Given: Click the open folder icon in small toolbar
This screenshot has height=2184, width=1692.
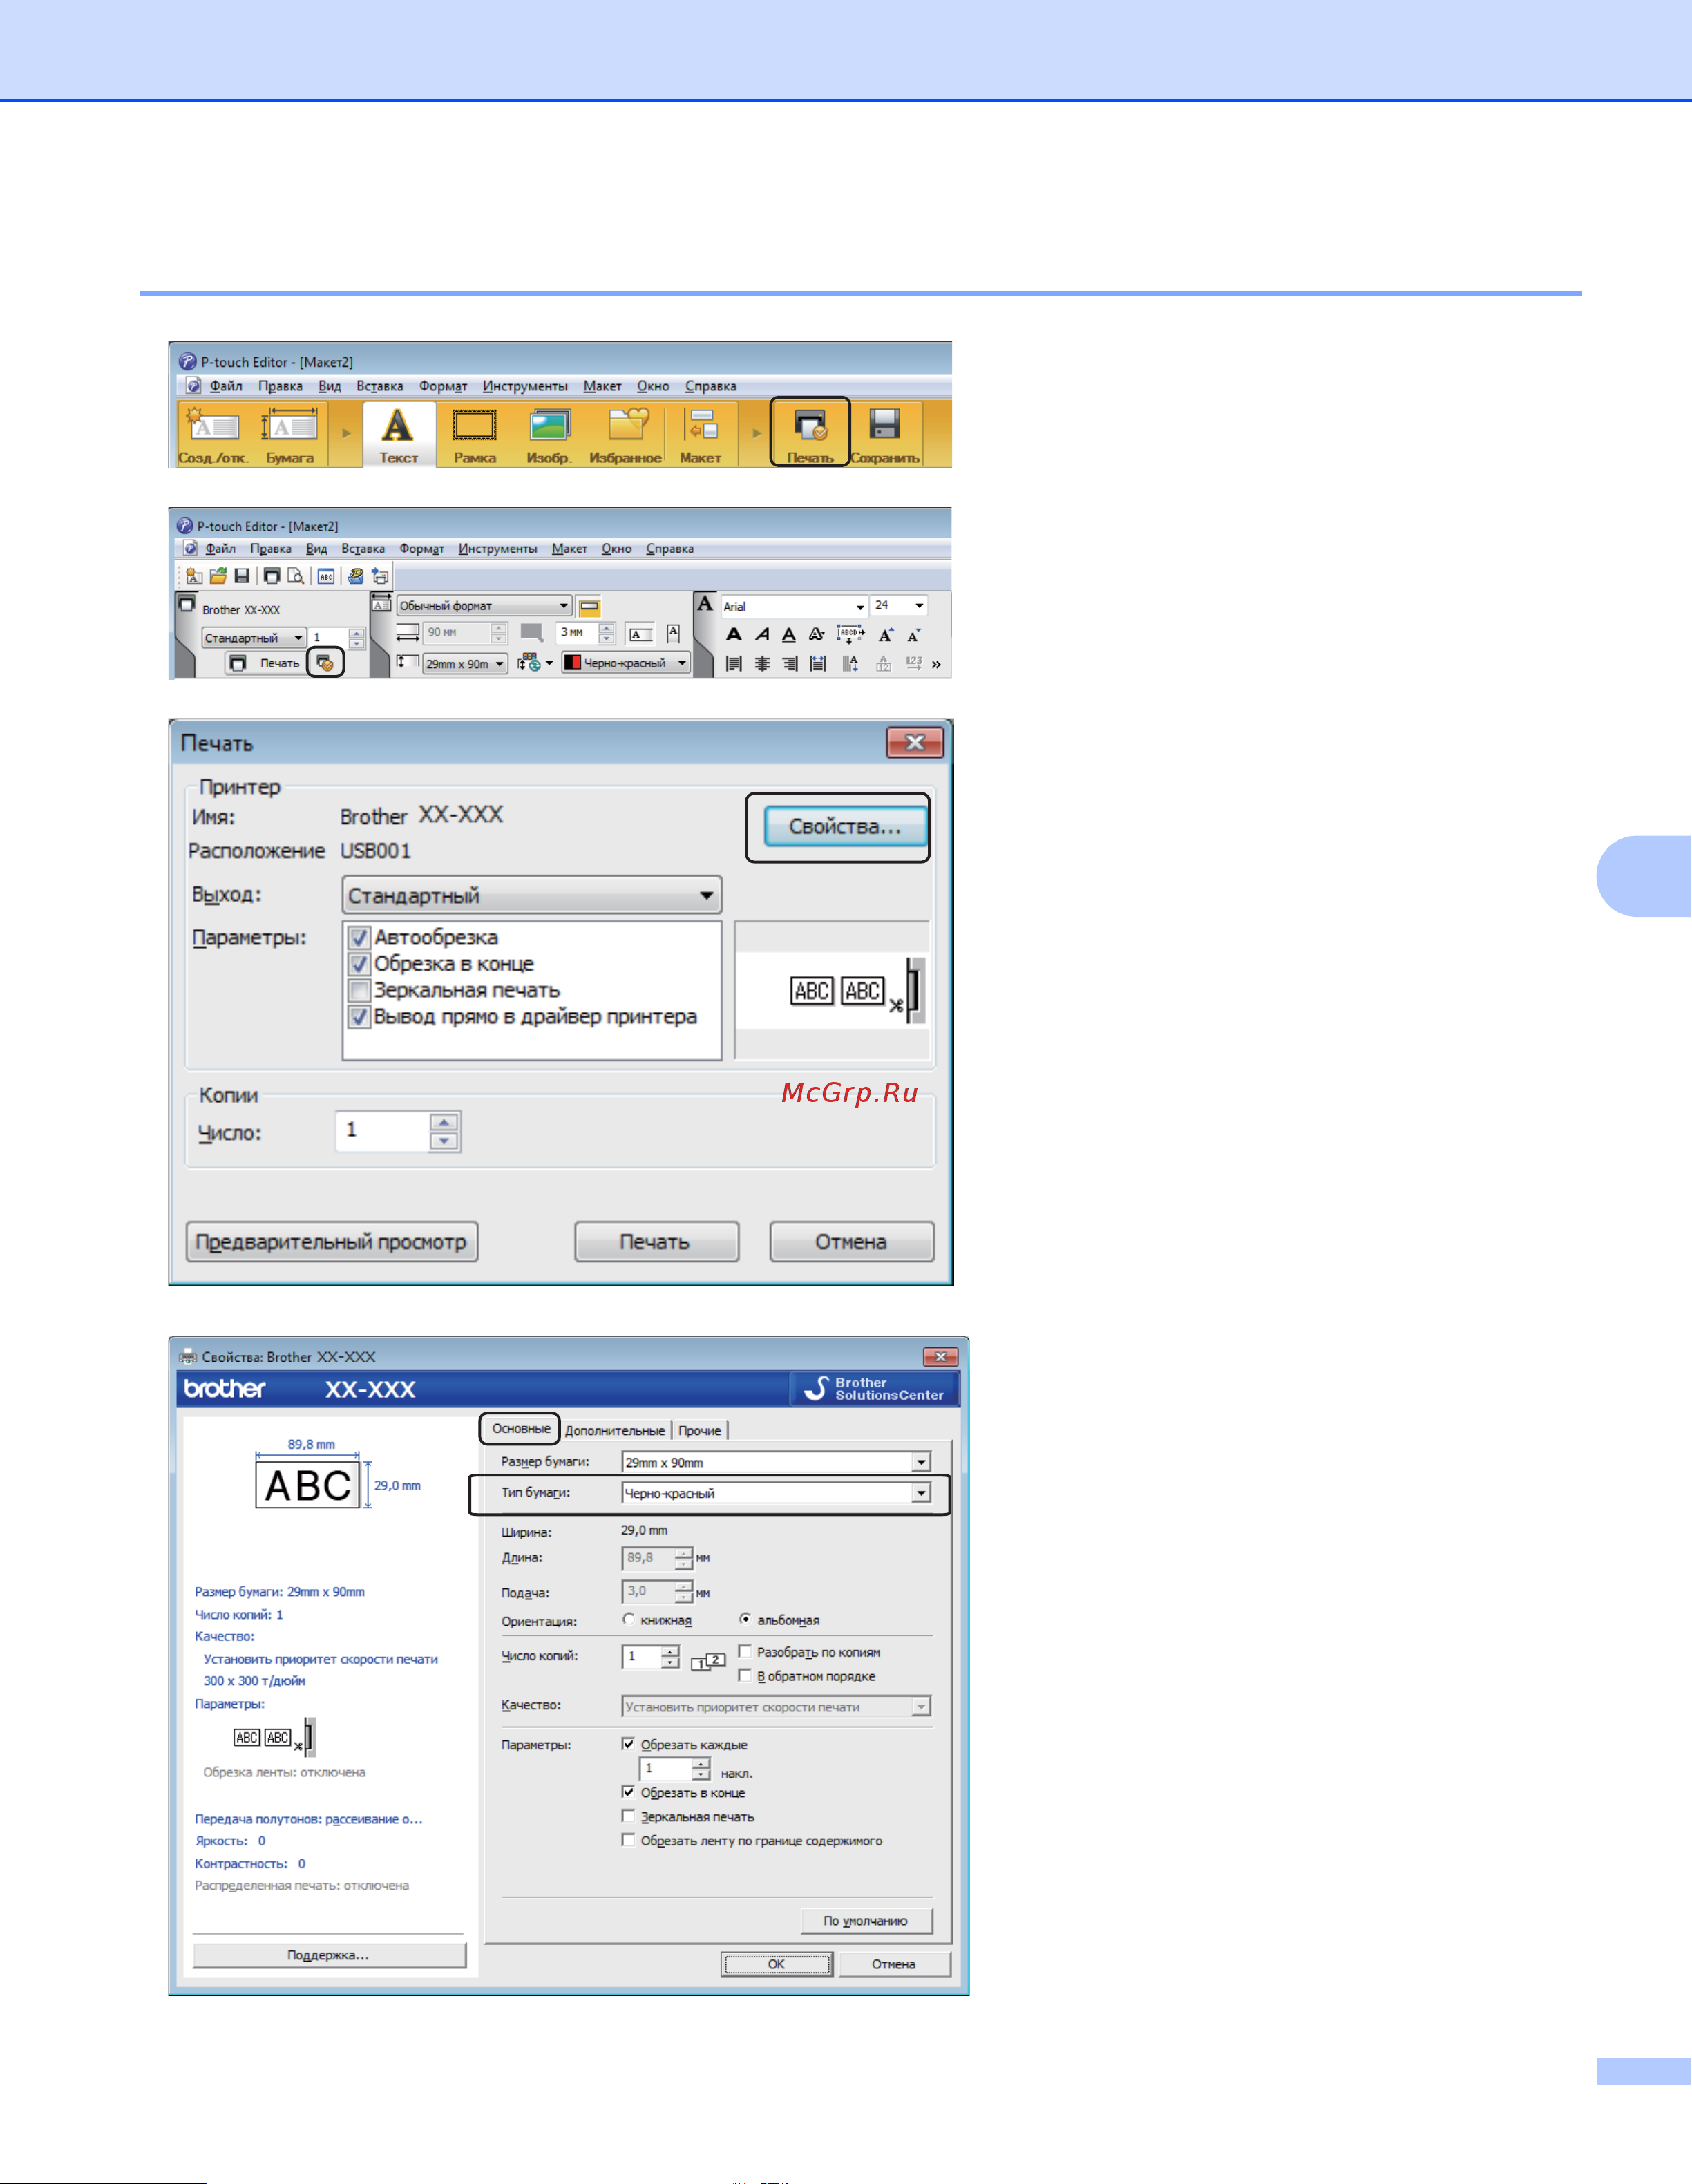Looking at the screenshot, I should (x=218, y=576).
